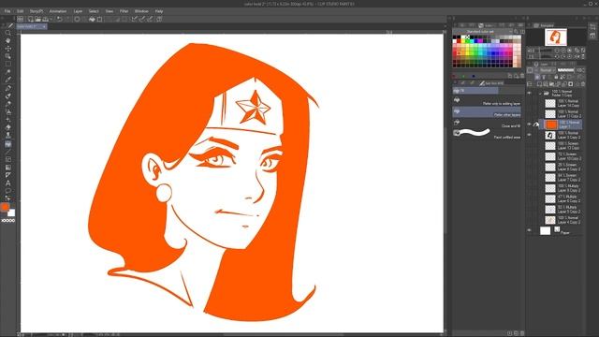The image size is (599, 337).
Task: Toggle set as reference layer icon
Action: click(544, 77)
